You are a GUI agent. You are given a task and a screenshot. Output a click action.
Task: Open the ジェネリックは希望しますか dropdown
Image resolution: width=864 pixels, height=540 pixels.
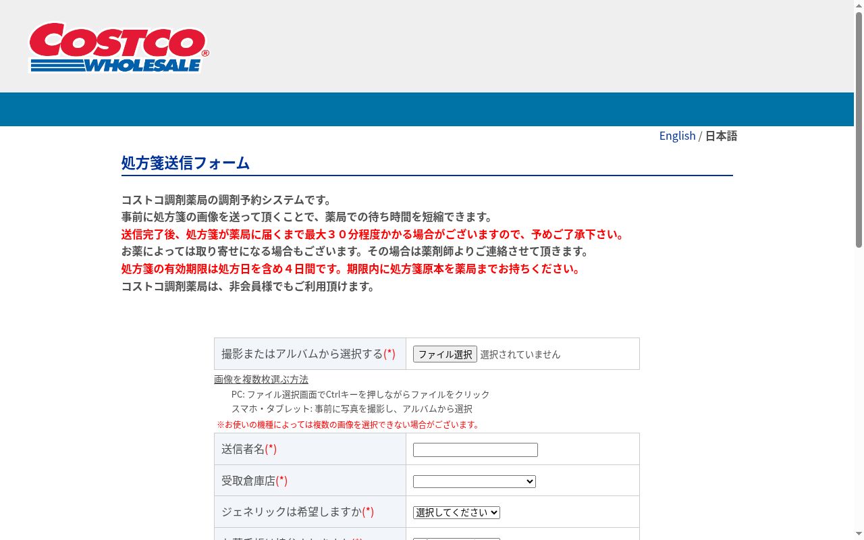(456, 512)
